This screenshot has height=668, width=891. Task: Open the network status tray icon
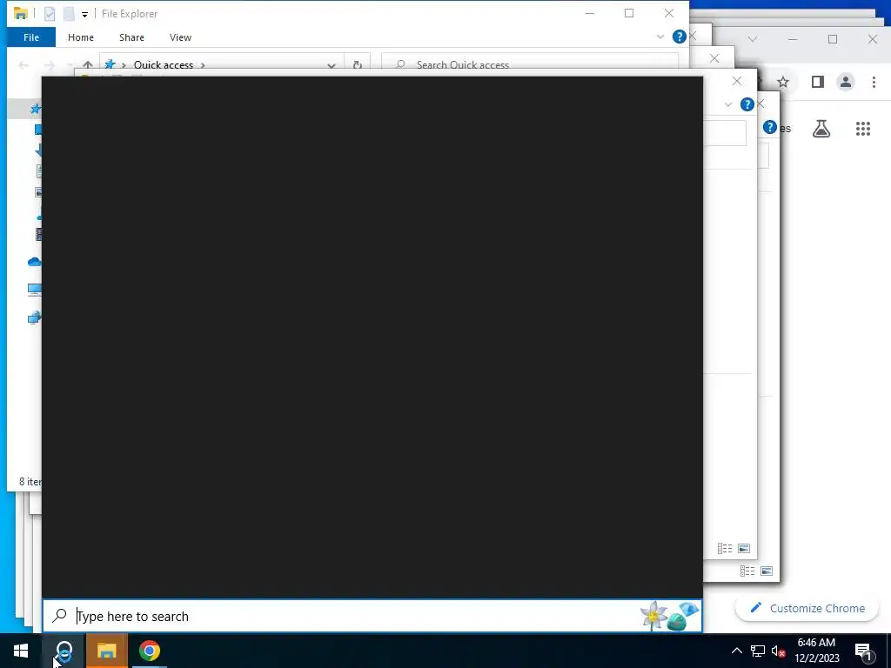758,651
